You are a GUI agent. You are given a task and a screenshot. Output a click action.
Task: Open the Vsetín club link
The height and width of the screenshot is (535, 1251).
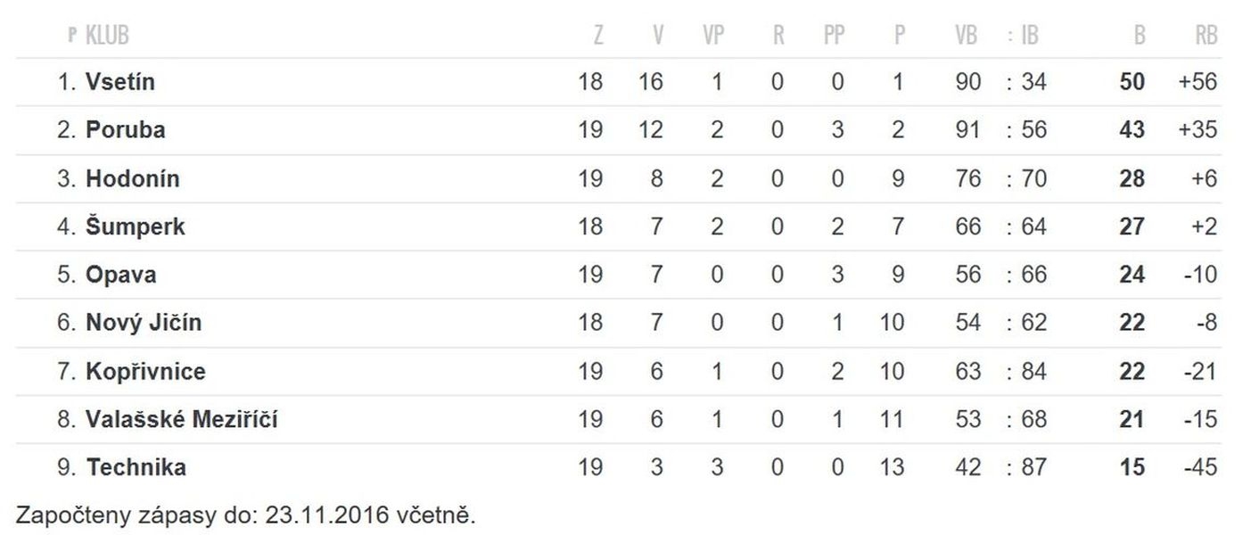120,82
